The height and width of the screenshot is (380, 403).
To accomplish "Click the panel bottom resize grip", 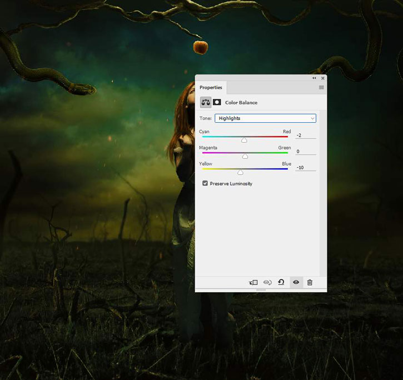I will tap(261, 290).
